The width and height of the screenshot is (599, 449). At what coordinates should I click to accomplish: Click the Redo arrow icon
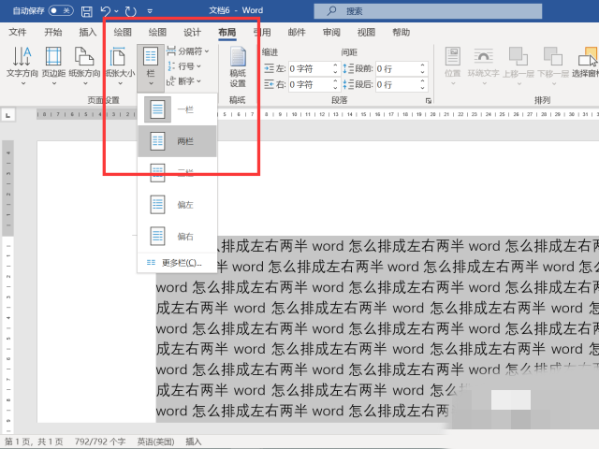131,11
